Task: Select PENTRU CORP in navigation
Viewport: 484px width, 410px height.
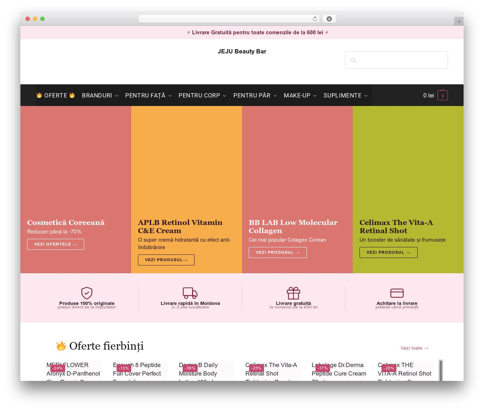Action: click(199, 95)
